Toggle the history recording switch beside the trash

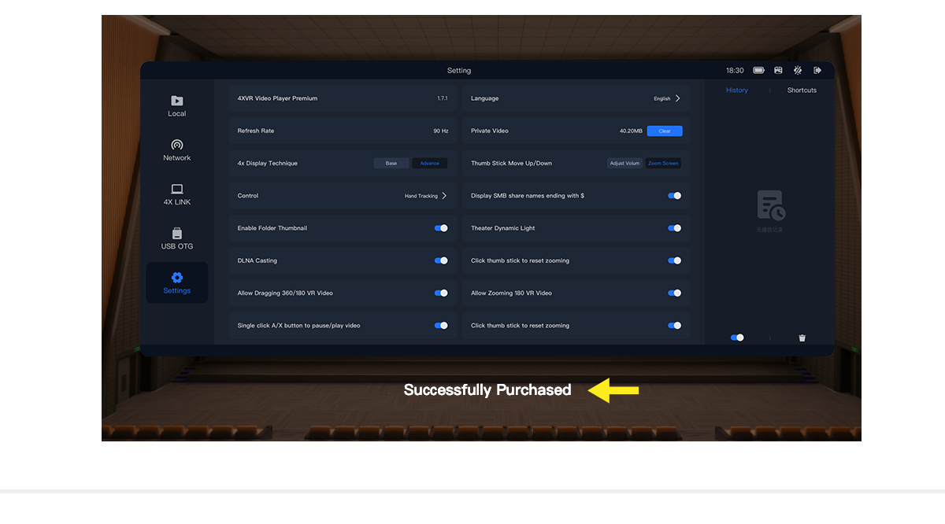point(737,338)
